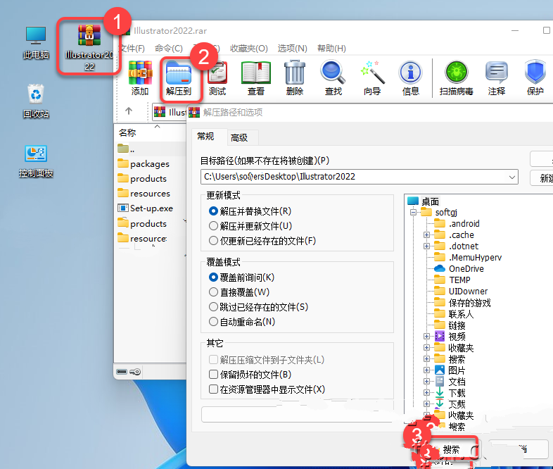Open the 帮助(H) menu
The width and height of the screenshot is (553, 469).
point(331,49)
